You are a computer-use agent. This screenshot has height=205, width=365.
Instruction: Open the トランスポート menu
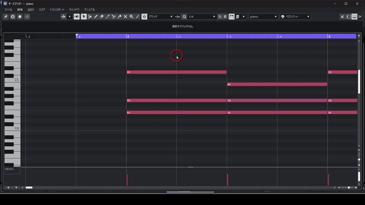pos(57,10)
